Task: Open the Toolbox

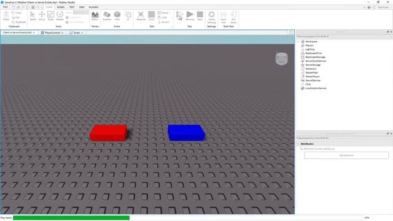Action: (x=107, y=16)
